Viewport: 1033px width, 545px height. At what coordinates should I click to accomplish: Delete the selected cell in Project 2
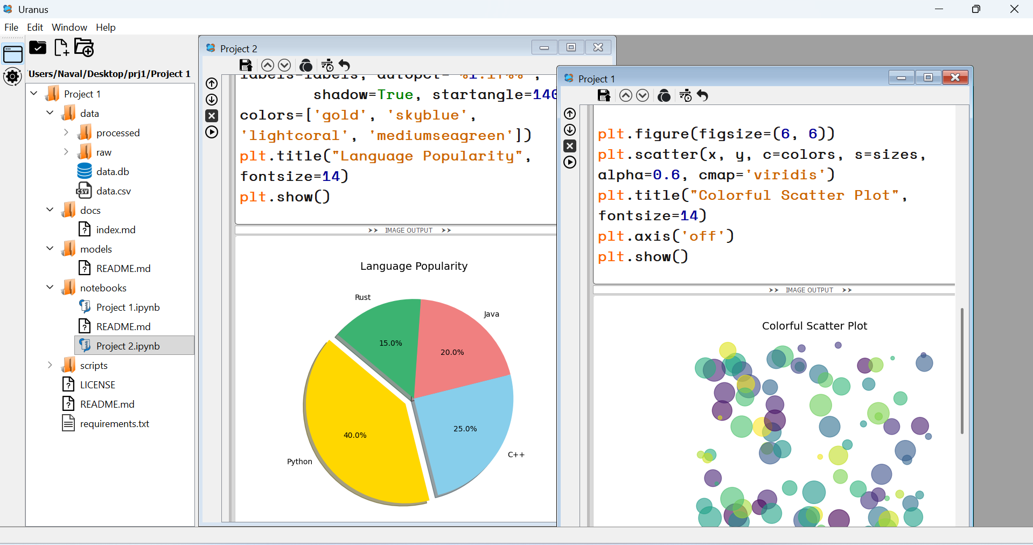tap(211, 116)
